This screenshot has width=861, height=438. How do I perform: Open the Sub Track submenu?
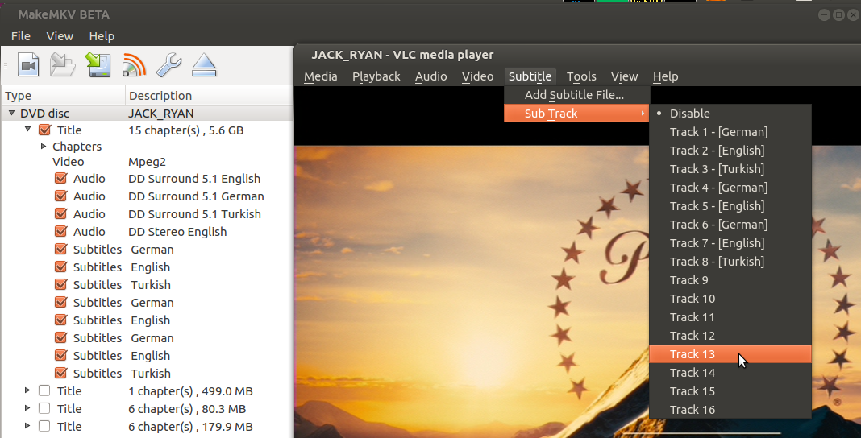point(577,114)
